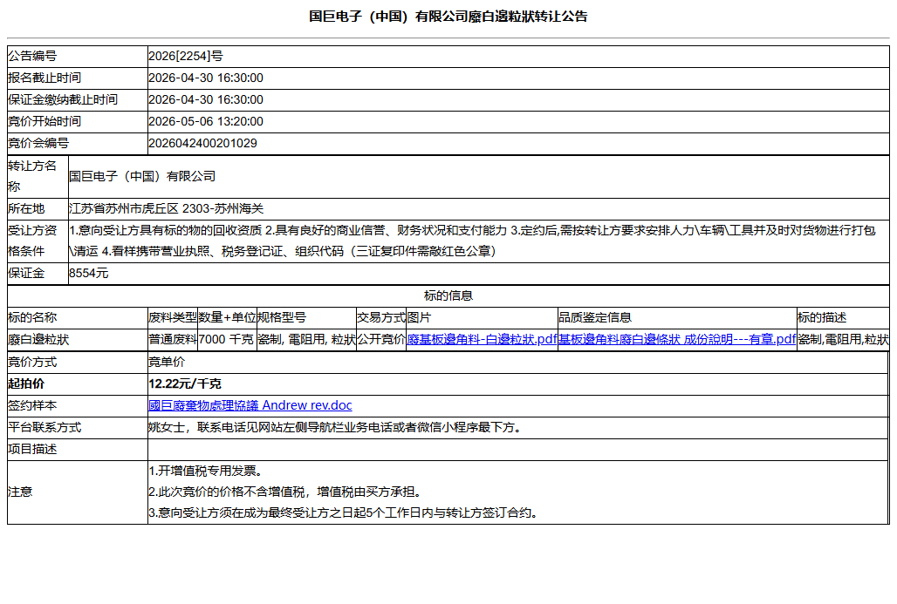Click the 注意 label cell
The height and width of the screenshot is (604, 897).
(78, 492)
